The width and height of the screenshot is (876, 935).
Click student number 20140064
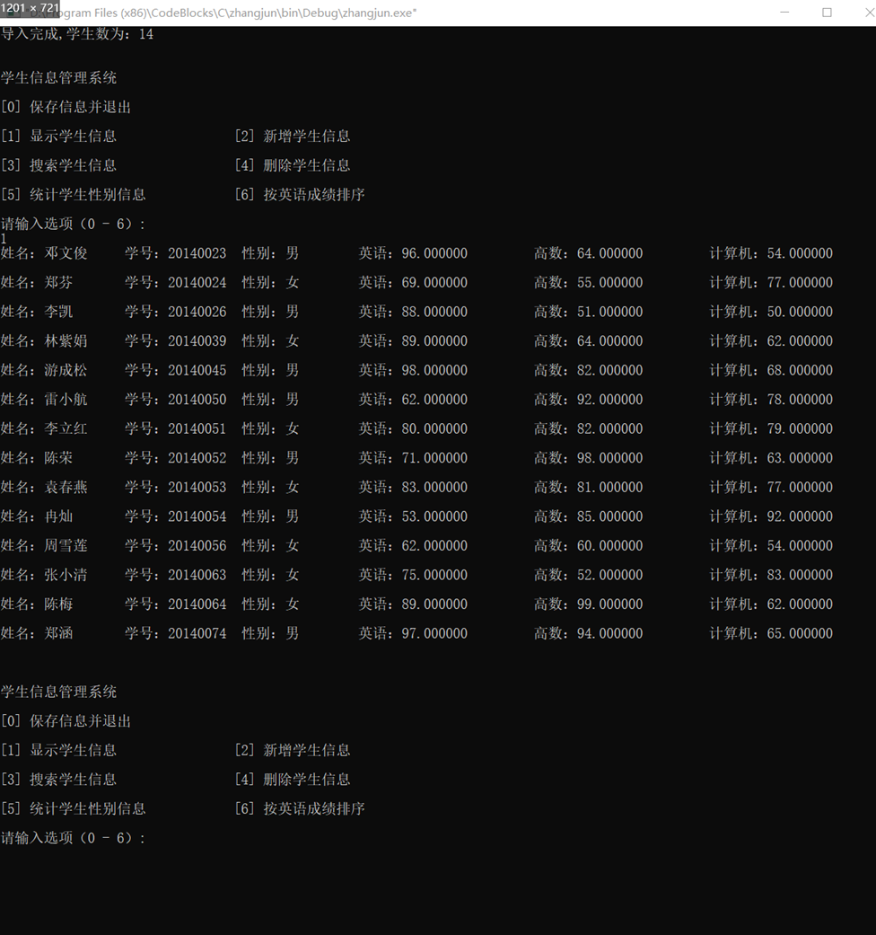(x=197, y=604)
